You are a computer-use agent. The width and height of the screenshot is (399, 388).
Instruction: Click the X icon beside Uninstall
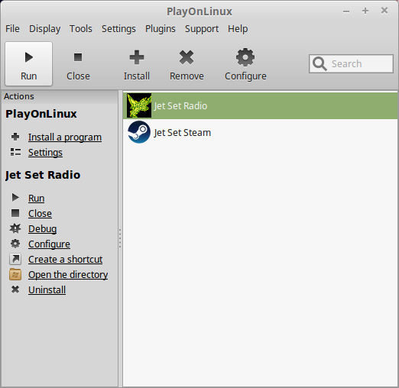pyautogui.click(x=15, y=289)
